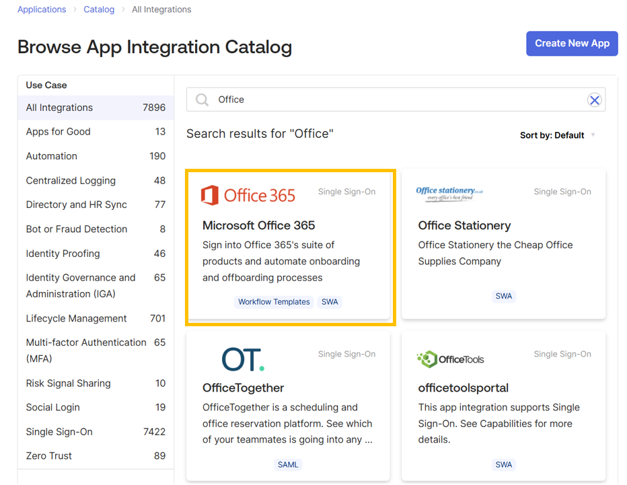Image resolution: width=627 pixels, height=485 pixels.
Task: Click Single Sign-On label on Office Stationery card
Action: 562,192
